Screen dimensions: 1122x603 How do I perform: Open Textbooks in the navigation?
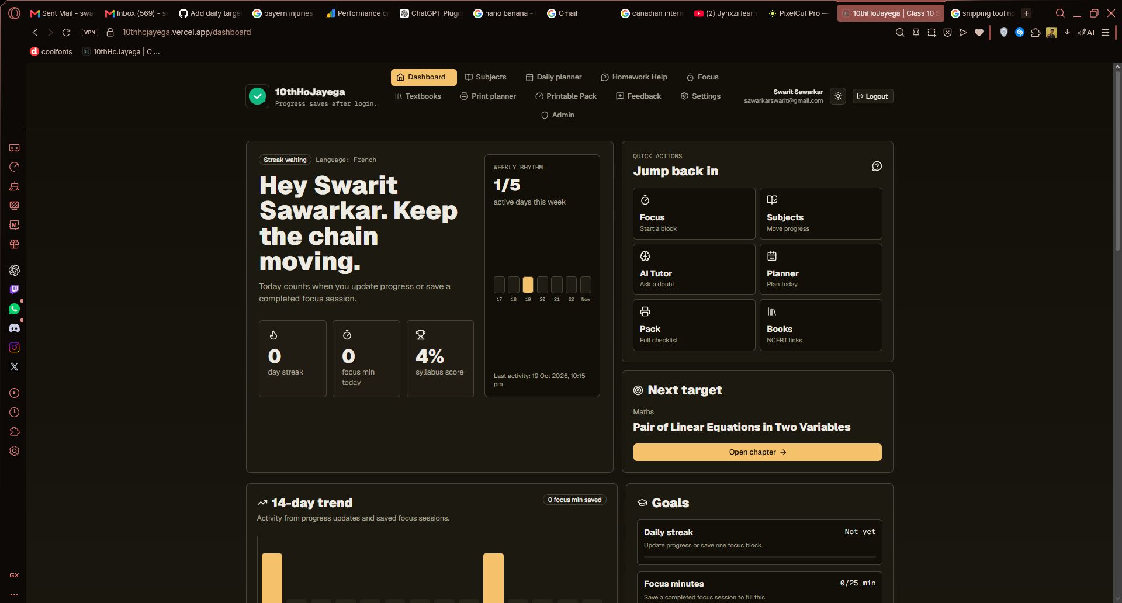click(x=418, y=96)
